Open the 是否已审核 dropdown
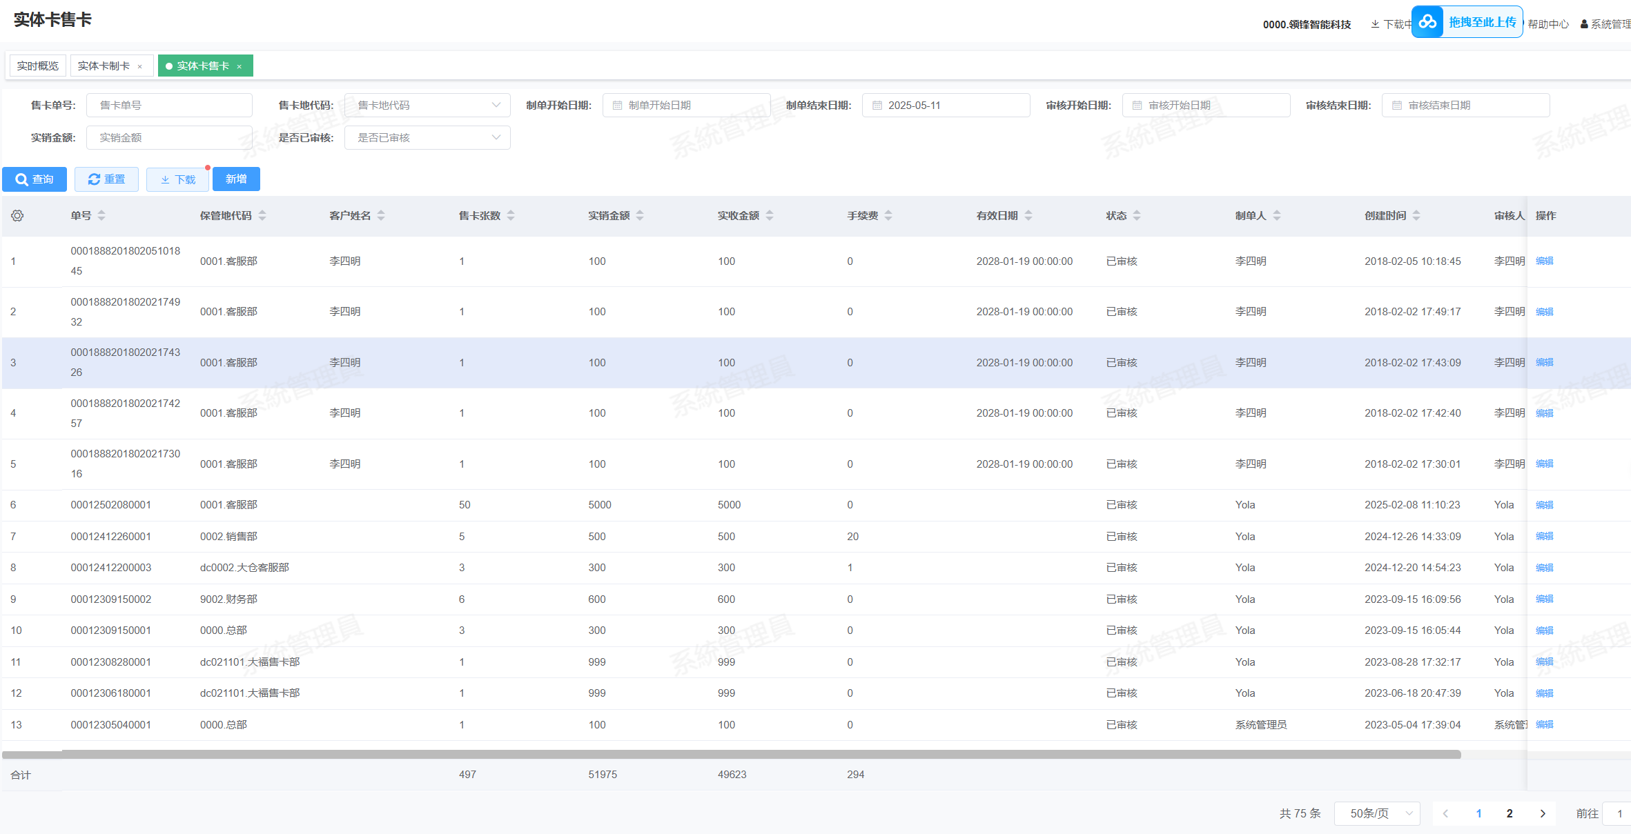 (427, 138)
